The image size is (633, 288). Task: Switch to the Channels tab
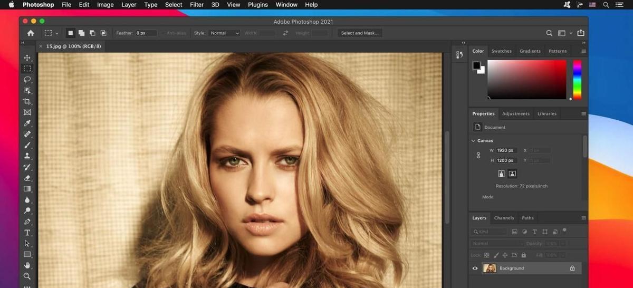[x=504, y=218]
